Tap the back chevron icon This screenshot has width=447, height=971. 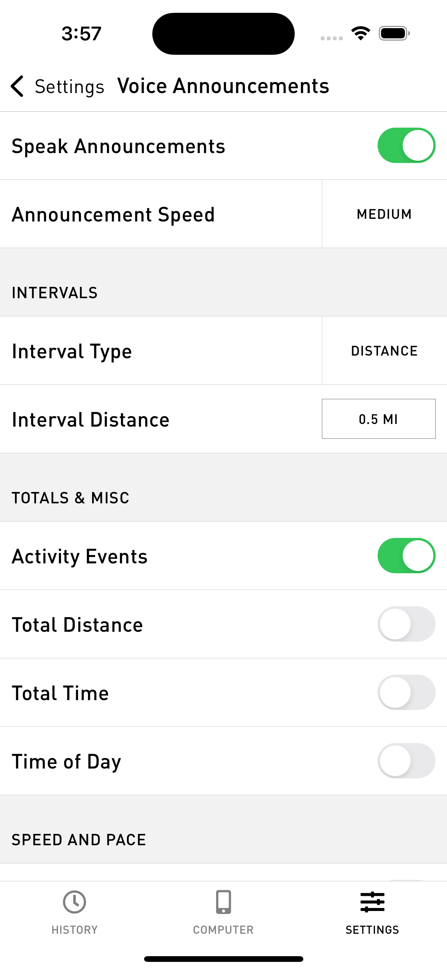17,86
